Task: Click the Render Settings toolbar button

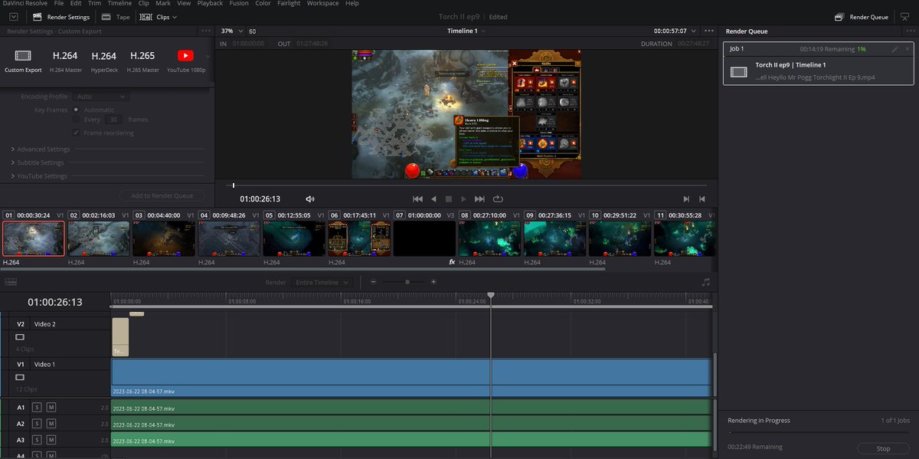Action: (61, 16)
